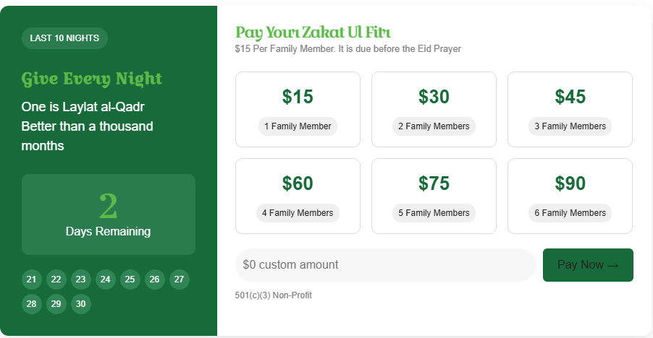Image resolution: width=653 pixels, height=338 pixels.
Task: Select night 22 circle
Action: [x=56, y=279]
